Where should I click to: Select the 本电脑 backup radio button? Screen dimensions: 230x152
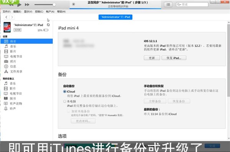(64, 101)
